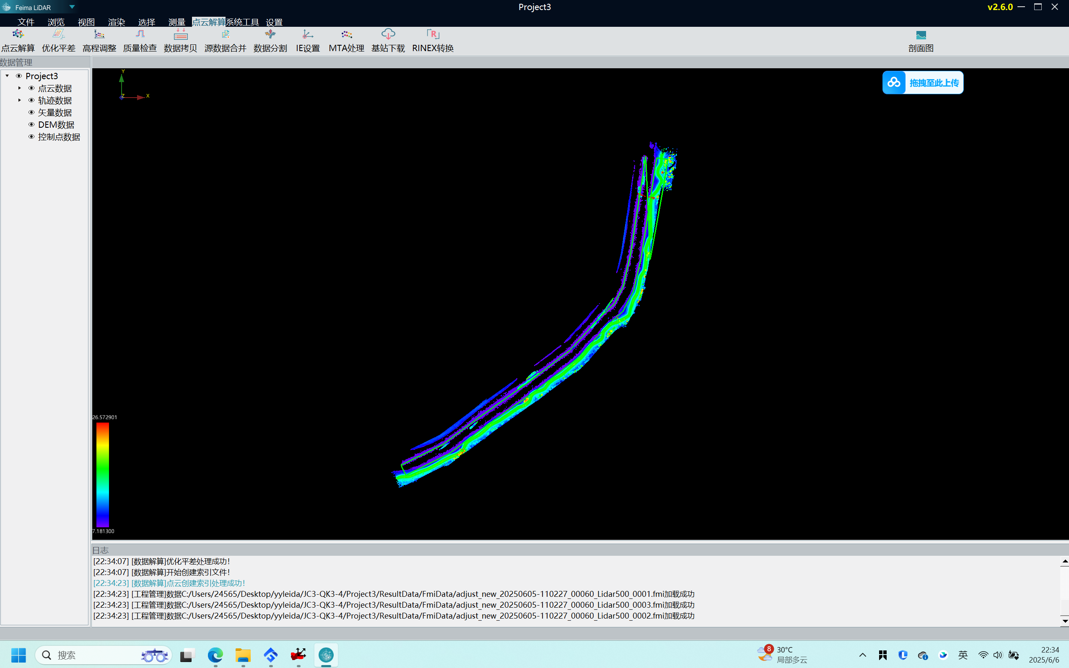Image resolution: width=1069 pixels, height=668 pixels.
Task: Open Microsoft Edge from the taskbar
Action: (x=215, y=655)
